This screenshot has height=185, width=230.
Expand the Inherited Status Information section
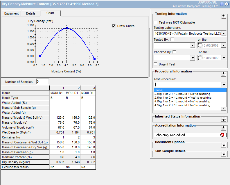223,119
